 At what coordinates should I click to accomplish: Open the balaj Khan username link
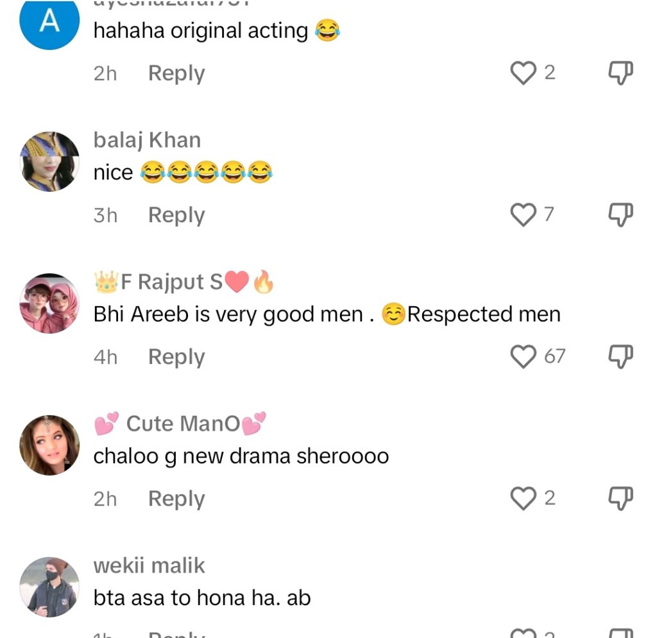pos(147,140)
